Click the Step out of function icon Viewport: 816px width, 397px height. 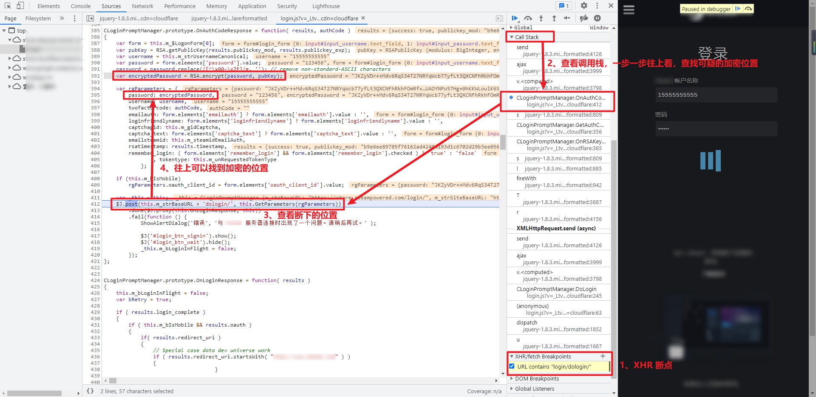[x=554, y=18]
